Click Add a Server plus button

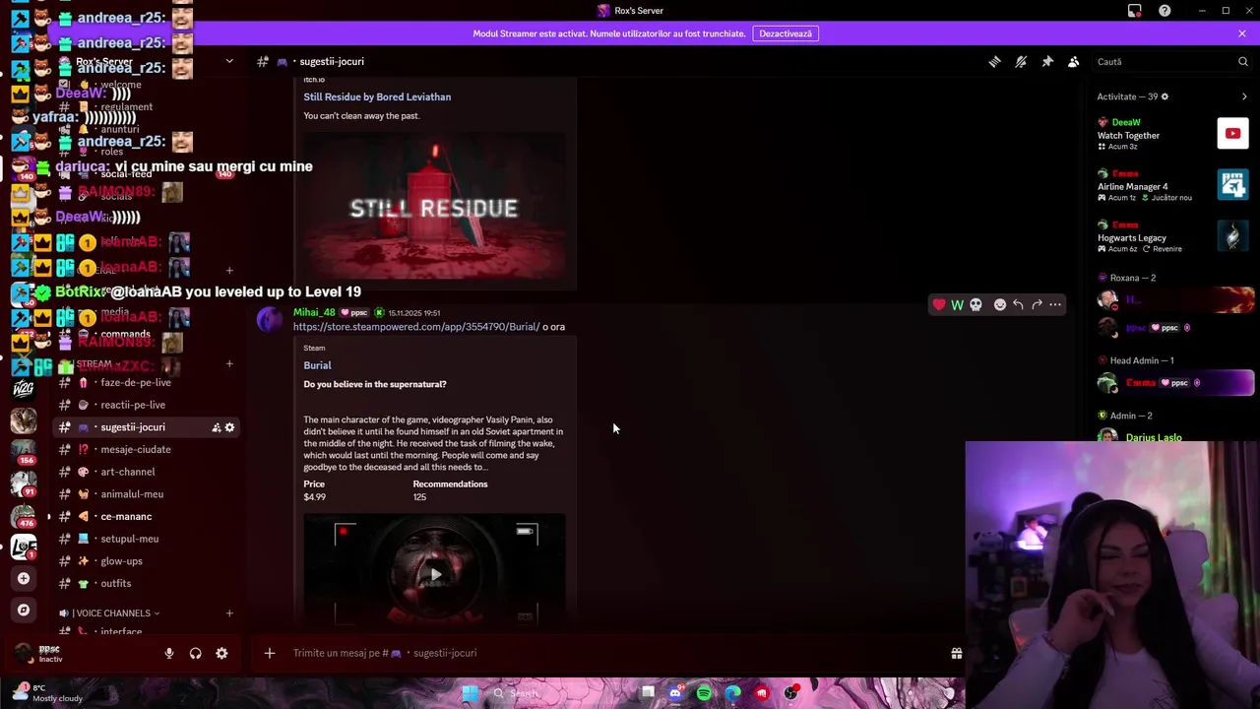click(x=24, y=578)
